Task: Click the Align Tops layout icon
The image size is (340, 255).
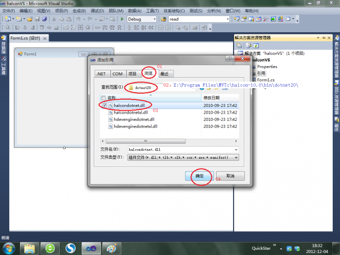Action: click(42, 28)
